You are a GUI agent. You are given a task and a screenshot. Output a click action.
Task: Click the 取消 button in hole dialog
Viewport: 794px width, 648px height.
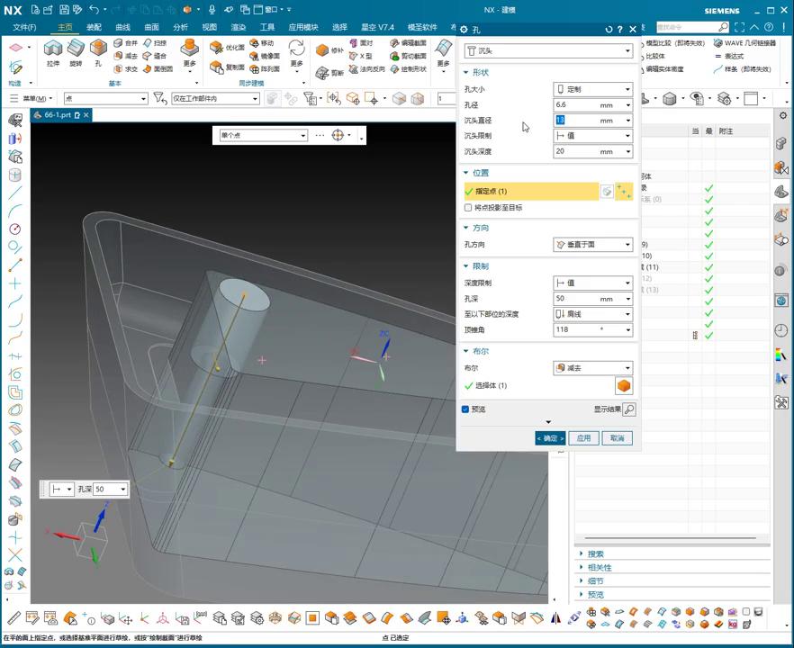(617, 438)
